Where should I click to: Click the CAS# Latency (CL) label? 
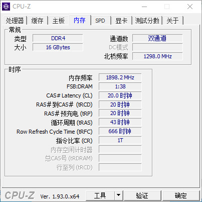[x=69, y=95]
